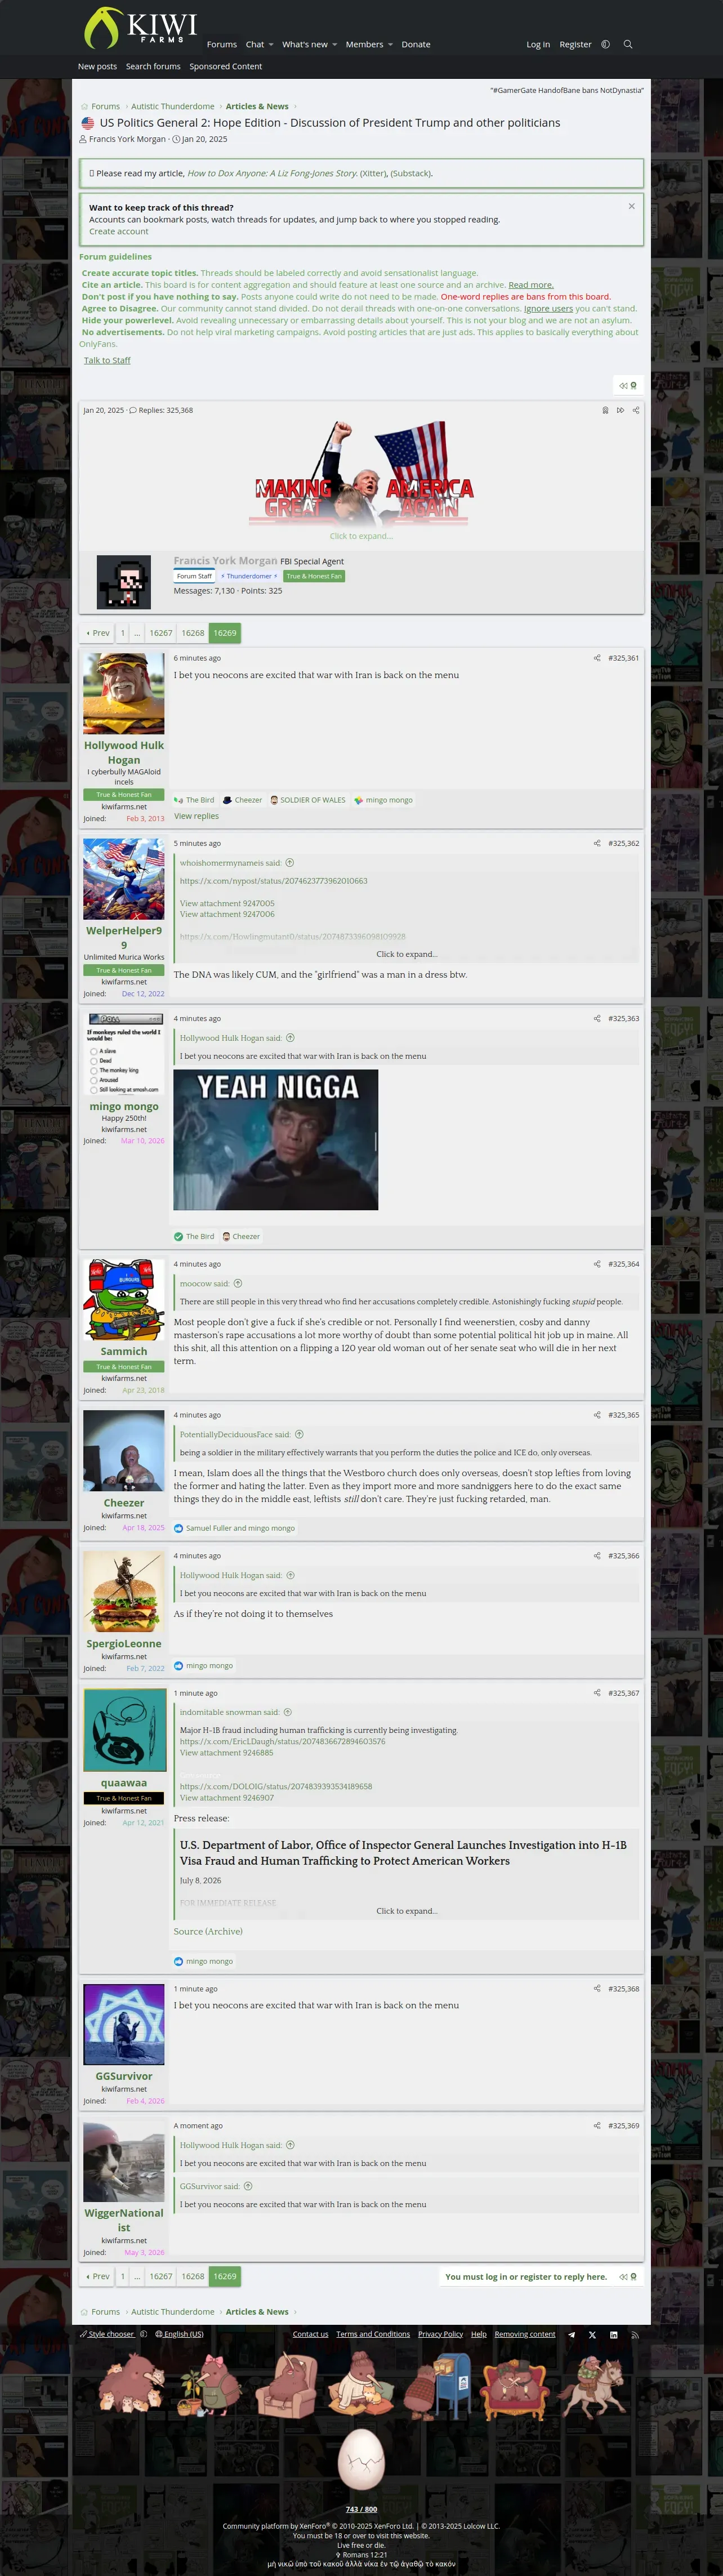Click the share icon on post #325,367
This screenshot has width=723, height=2576.
point(597,1693)
